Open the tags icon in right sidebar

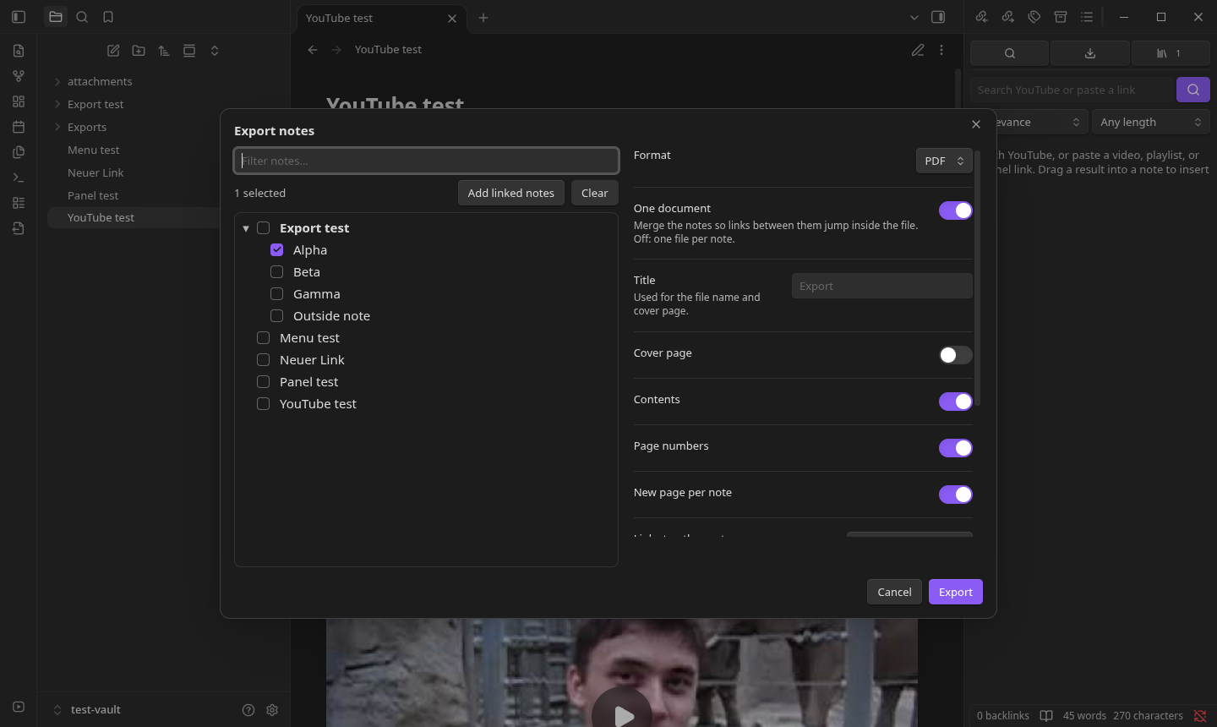click(x=1034, y=17)
